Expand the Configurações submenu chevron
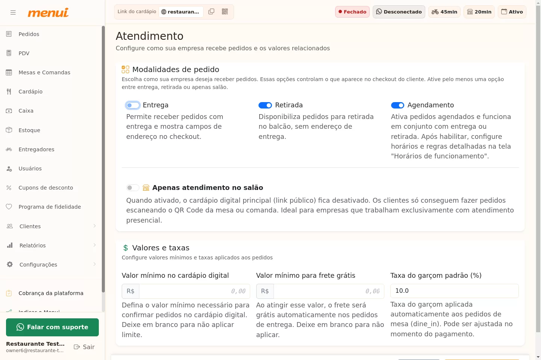 [x=95, y=264]
